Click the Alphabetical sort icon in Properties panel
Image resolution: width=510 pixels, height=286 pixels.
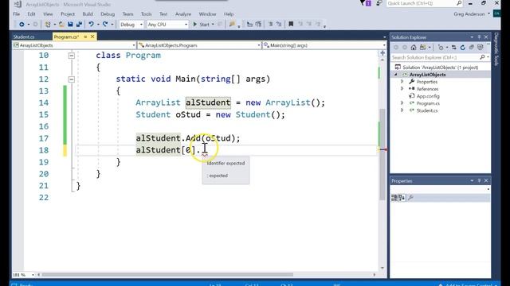click(x=402, y=198)
